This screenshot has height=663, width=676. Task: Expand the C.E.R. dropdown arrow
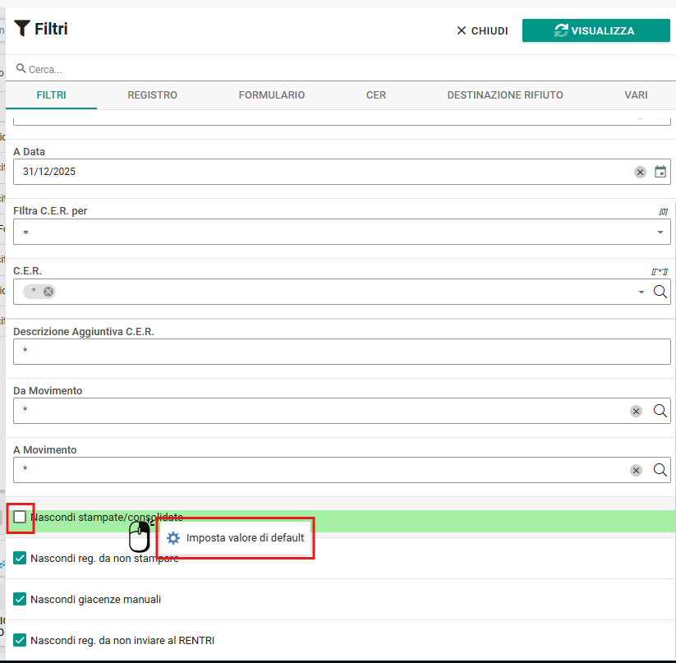click(x=641, y=292)
